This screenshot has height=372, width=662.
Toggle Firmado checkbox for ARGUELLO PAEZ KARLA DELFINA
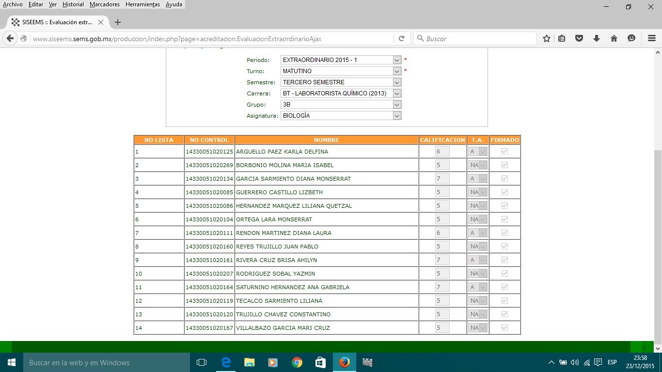tap(504, 152)
